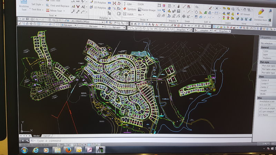Insert Symbols from the Draw panel
This screenshot has width=276, height=155.
[x=130, y=9]
